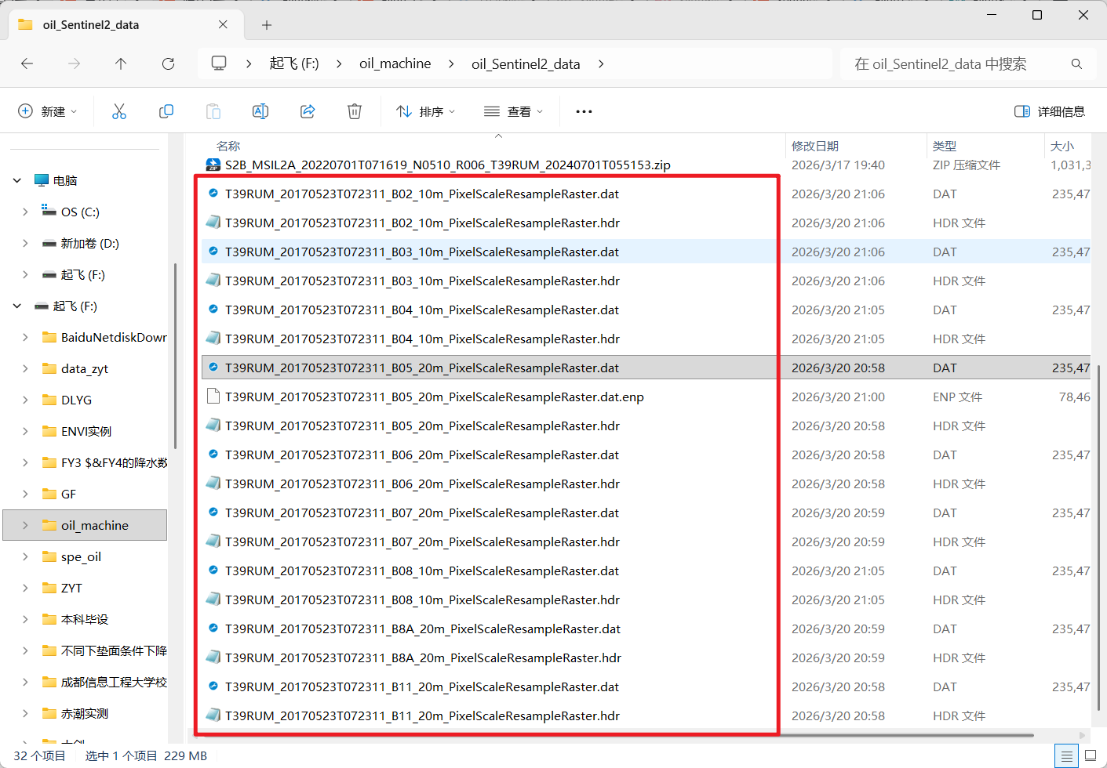Click the oil_machine breadcrumb
This screenshot has width=1107, height=768.
click(395, 63)
